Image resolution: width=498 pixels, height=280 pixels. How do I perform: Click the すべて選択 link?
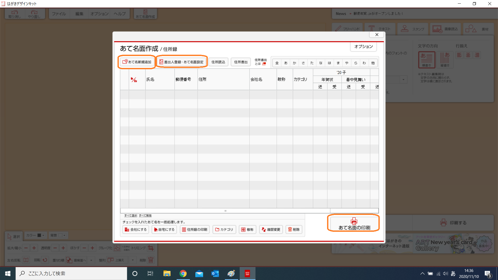point(130,216)
